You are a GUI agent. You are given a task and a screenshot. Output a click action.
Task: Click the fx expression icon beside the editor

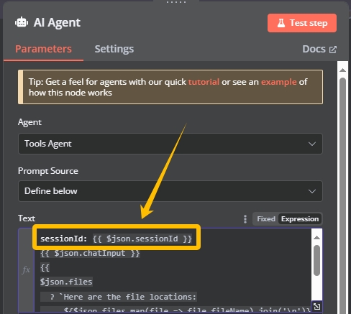26,270
